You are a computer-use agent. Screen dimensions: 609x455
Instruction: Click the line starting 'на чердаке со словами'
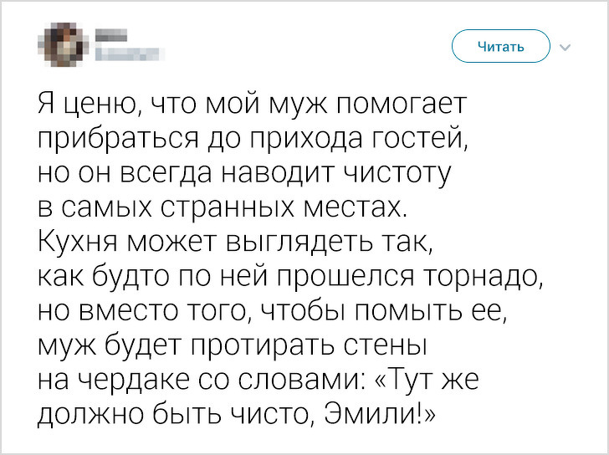[261, 379]
